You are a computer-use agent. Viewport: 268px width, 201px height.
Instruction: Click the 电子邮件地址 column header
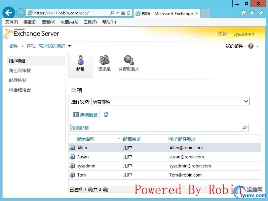(215, 139)
